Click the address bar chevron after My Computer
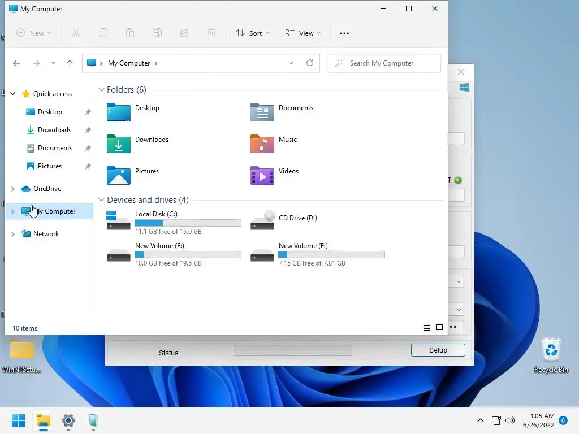Image resolution: width=579 pixels, height=434 pixels. point(156,63)
